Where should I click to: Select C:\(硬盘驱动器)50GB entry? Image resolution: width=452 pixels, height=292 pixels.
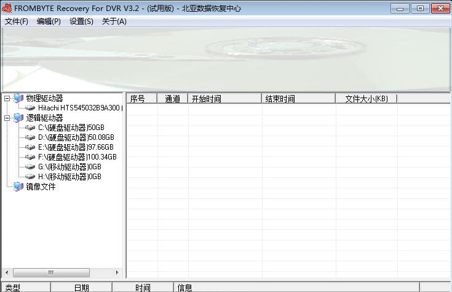[71, 128]
